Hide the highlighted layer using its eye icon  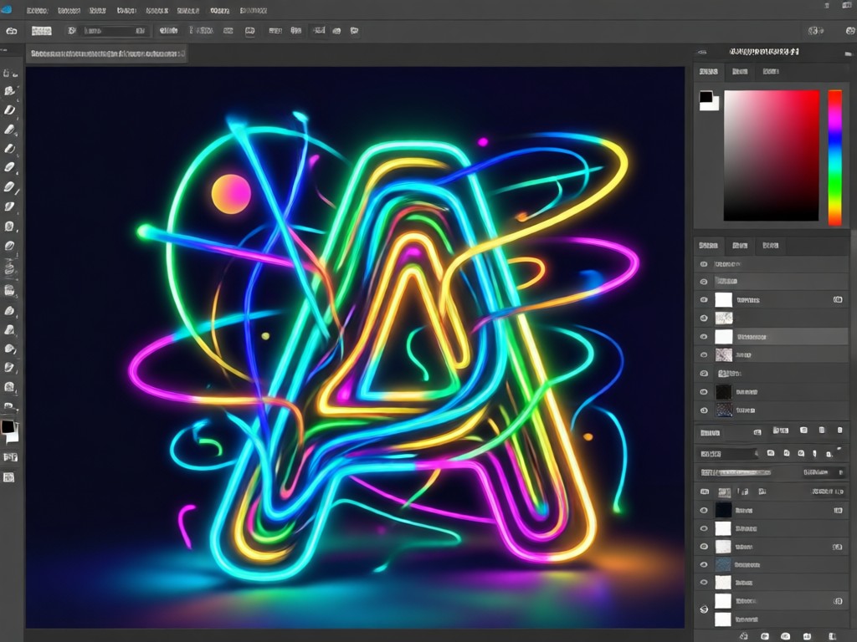click(703, 337)
